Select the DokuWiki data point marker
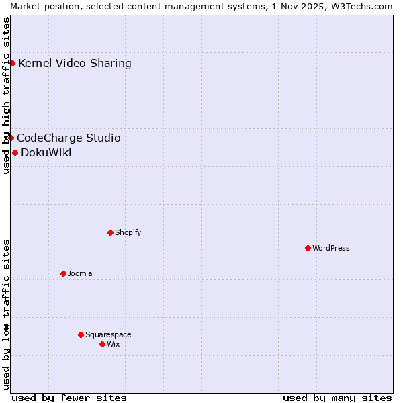 pos(15,152)
